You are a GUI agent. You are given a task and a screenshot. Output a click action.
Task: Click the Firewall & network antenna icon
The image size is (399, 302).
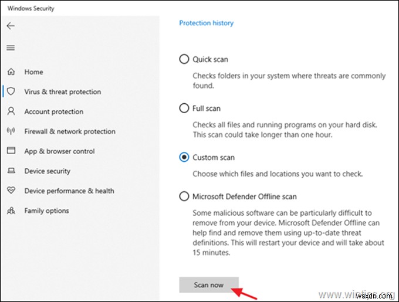point(11,131)
